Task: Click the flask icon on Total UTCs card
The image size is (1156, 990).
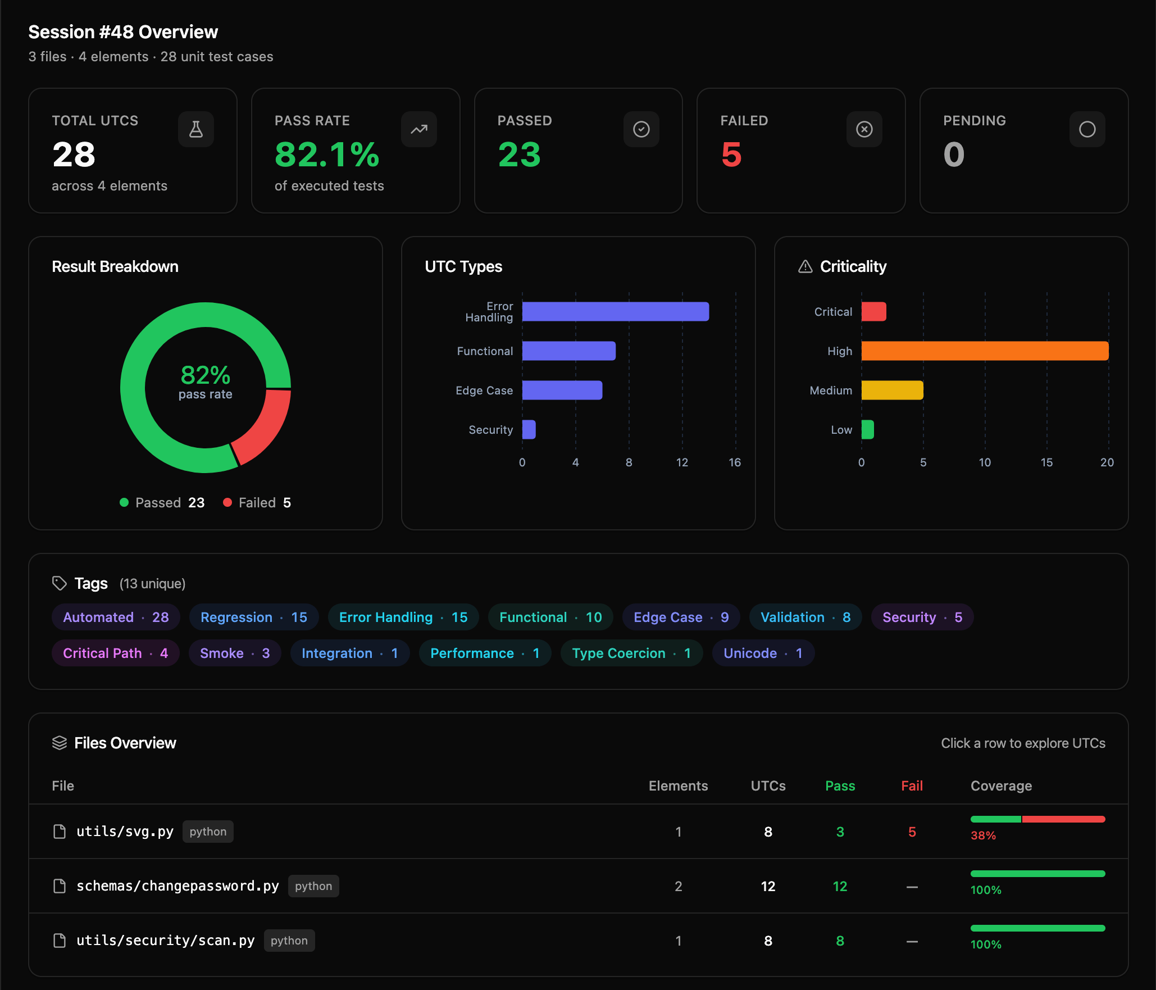Action: (x=195, y=129)
